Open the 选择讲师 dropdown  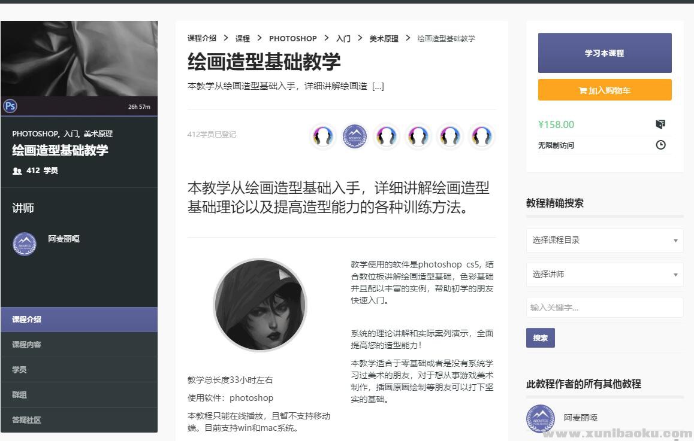(604, 275)
